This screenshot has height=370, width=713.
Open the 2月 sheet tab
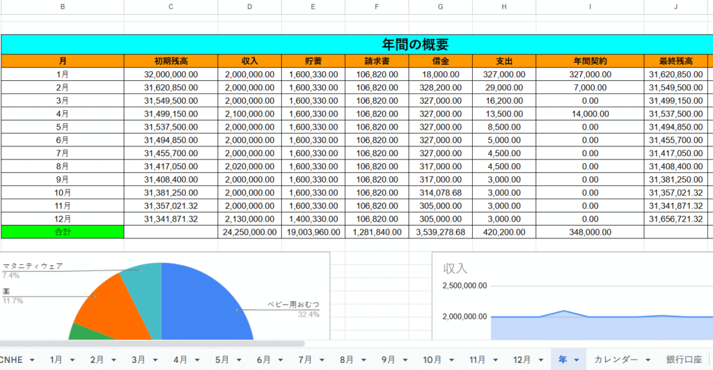tap(97, 360)
